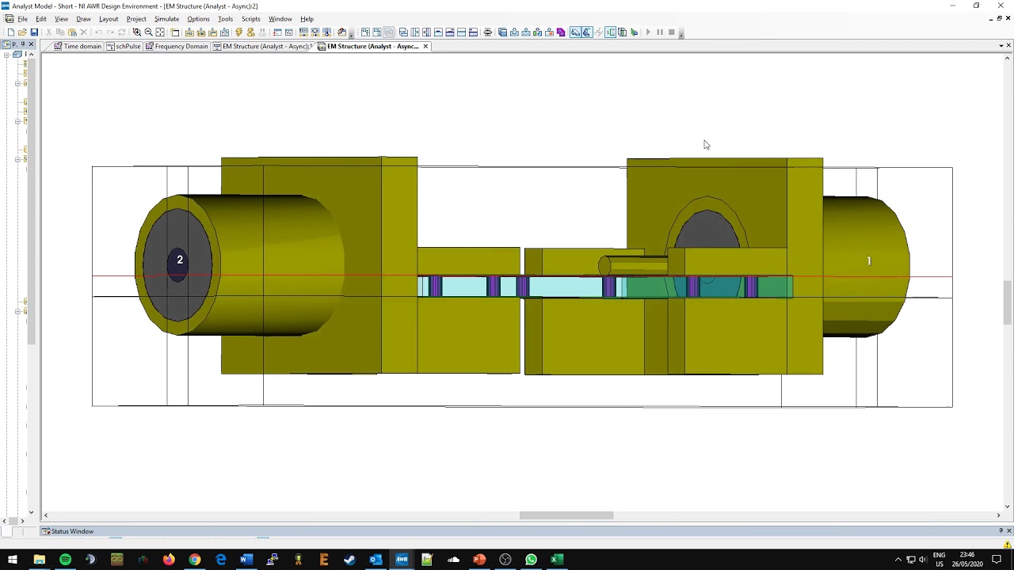Screen dimensions: 1014x570
Task: Open the Simulate menu
Action: point(166,19)
